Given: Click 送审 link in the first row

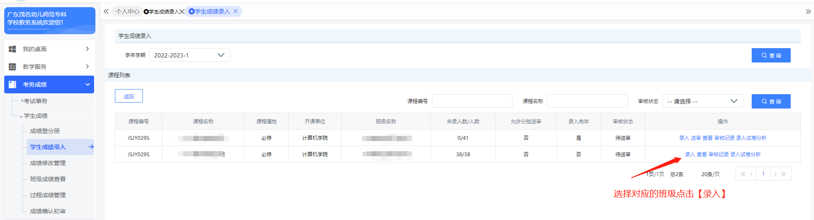Looking at the screenshot, I should pyautogui.click(x=696, y=138).
